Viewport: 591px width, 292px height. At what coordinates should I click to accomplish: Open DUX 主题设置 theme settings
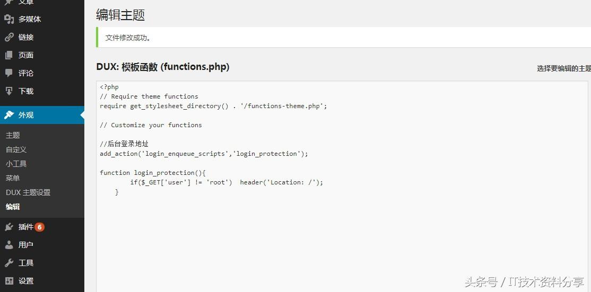(x=28, y=192)
